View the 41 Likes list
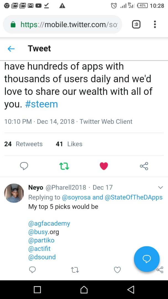168x299 pixels. click(x=69, y=144)
